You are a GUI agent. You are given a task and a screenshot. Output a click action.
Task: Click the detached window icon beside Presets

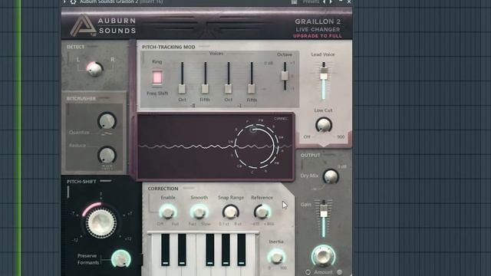(x=294, y=2)
